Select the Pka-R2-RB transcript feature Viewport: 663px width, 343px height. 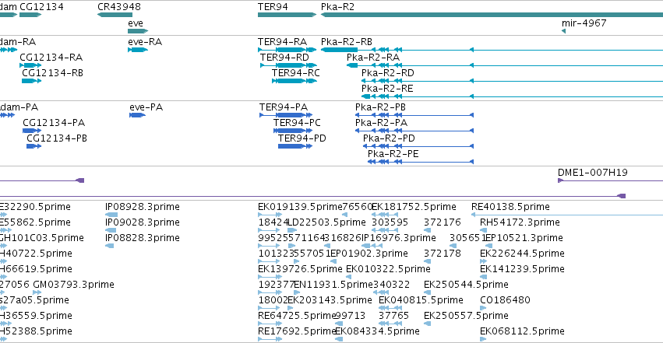492,50
